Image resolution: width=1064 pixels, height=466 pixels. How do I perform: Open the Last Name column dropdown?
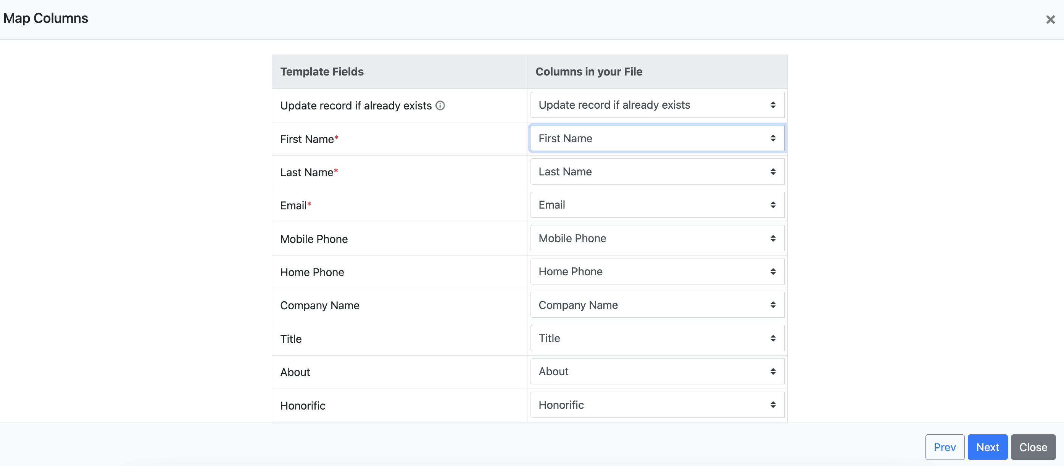[657, 172]
